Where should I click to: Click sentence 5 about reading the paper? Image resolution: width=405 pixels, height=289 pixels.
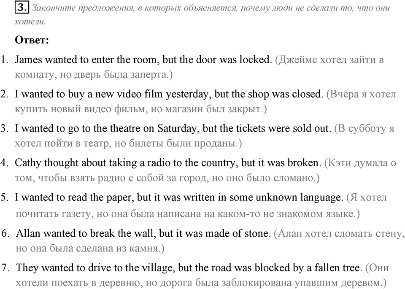(179, 197)
